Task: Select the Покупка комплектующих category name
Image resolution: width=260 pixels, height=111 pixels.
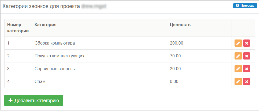Action: click(x=60, y=56)
